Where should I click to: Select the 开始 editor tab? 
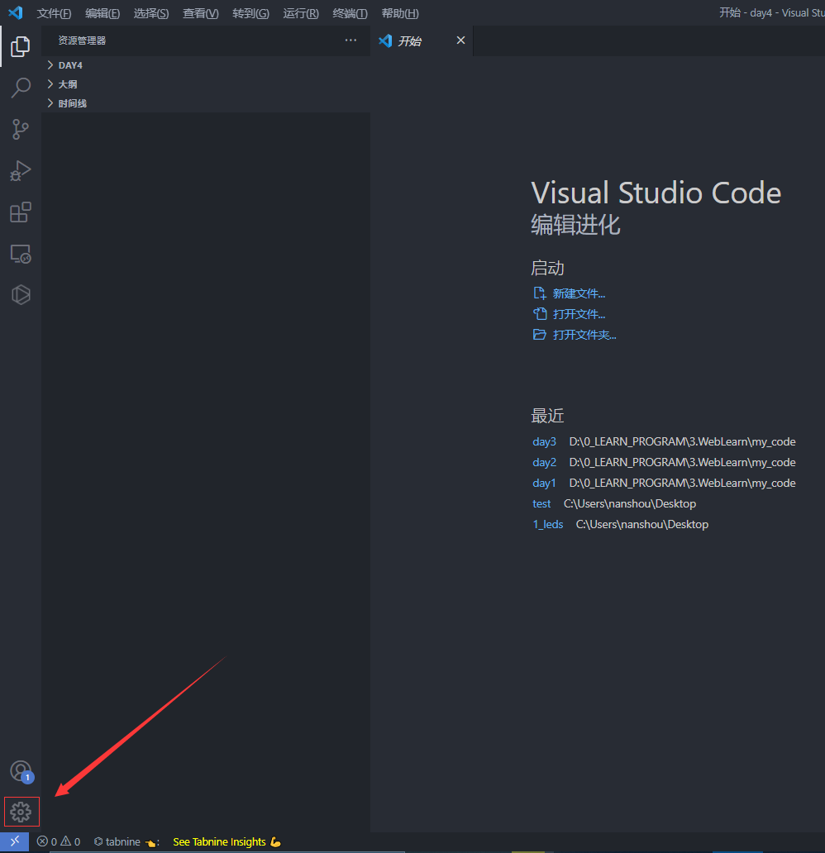[422, 41]
